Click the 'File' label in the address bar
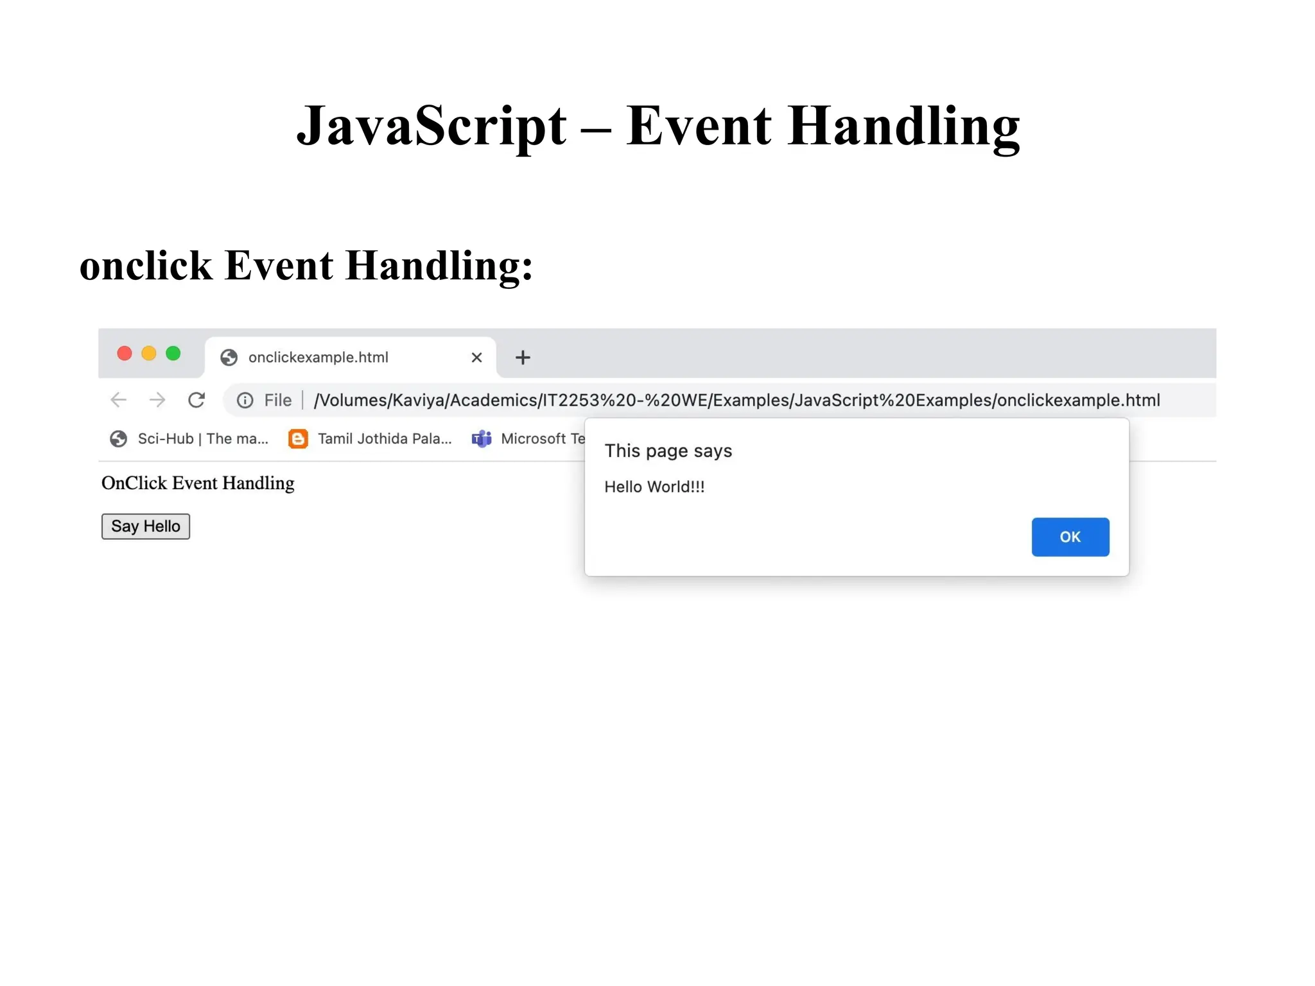Screen dimensions: 1315x986 click(278, 401)
